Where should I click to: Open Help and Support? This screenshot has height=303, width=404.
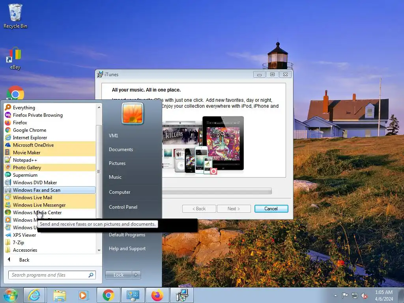(x=127, y=249)
